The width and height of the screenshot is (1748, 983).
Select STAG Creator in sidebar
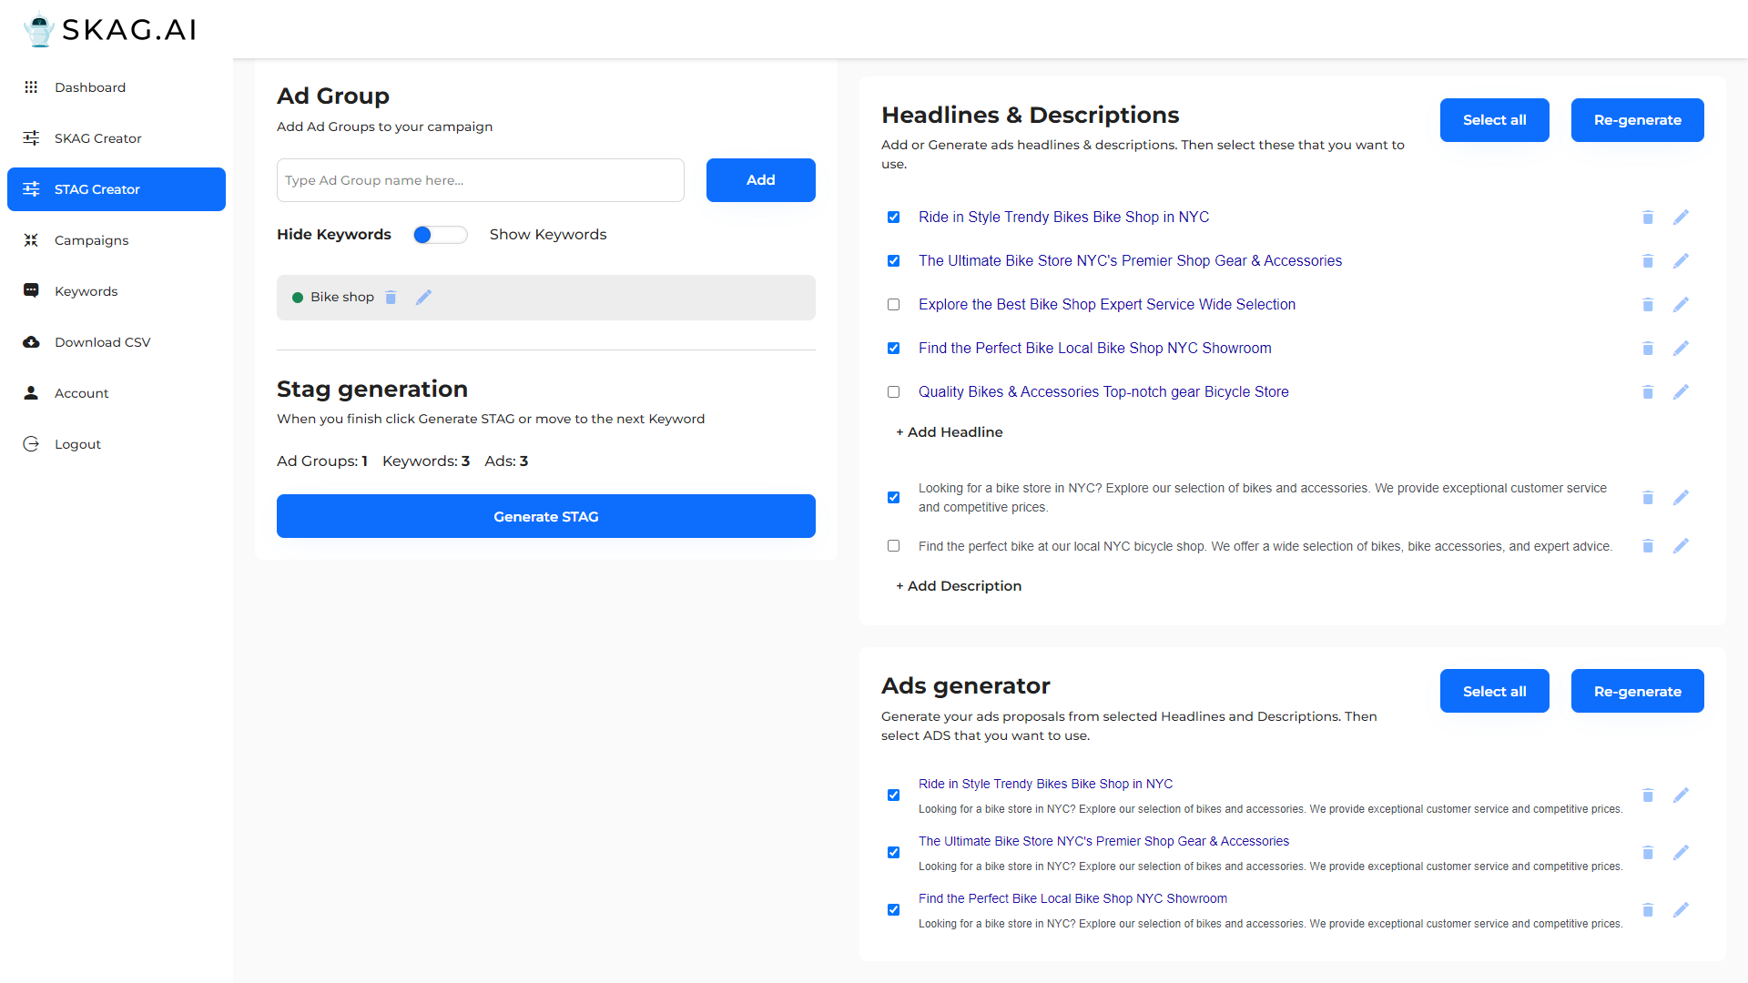point(117,189)
